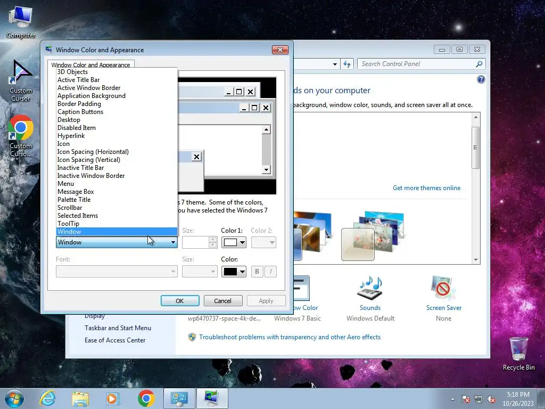Launch Windows Media Player from the taskbar

coord(113,398)
